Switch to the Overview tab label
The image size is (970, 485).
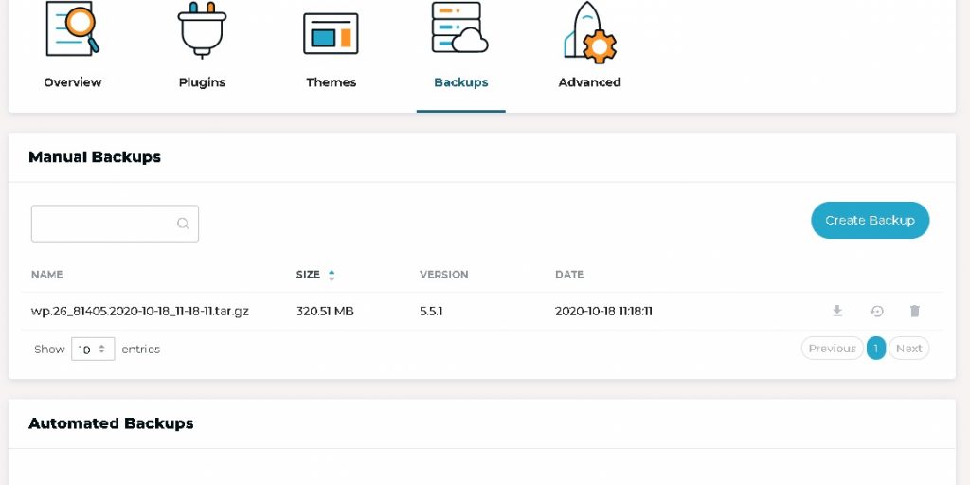[x=72, y=82]
